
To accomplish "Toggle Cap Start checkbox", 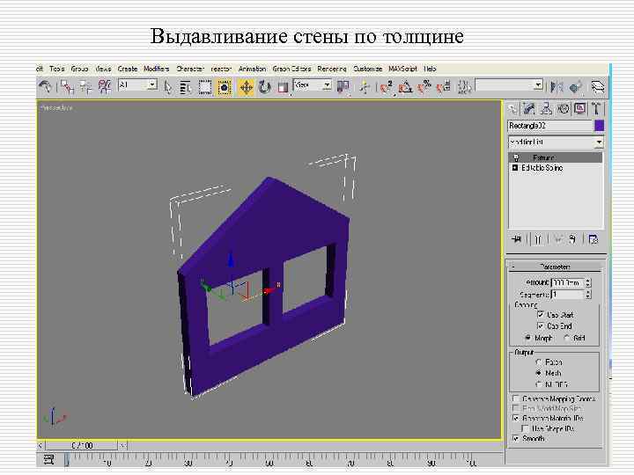I will [x=541, y=314].
